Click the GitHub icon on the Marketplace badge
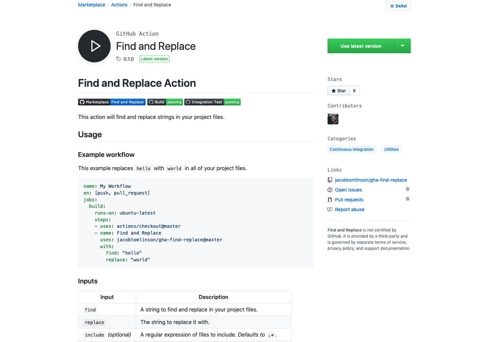This screenshot has width=482, height=342. click(x=82, y=102)
